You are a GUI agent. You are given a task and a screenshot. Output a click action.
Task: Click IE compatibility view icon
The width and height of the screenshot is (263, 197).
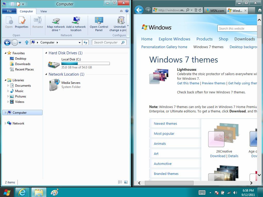pos(196,10)
